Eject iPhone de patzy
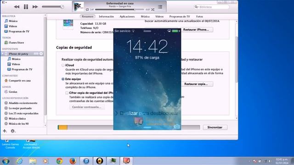 [x=41, y=54]
